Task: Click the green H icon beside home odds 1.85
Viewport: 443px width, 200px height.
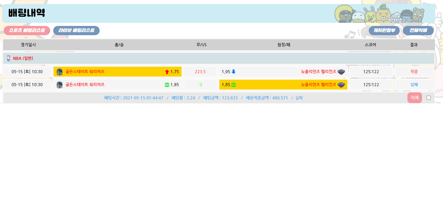Action: point(167,85)
